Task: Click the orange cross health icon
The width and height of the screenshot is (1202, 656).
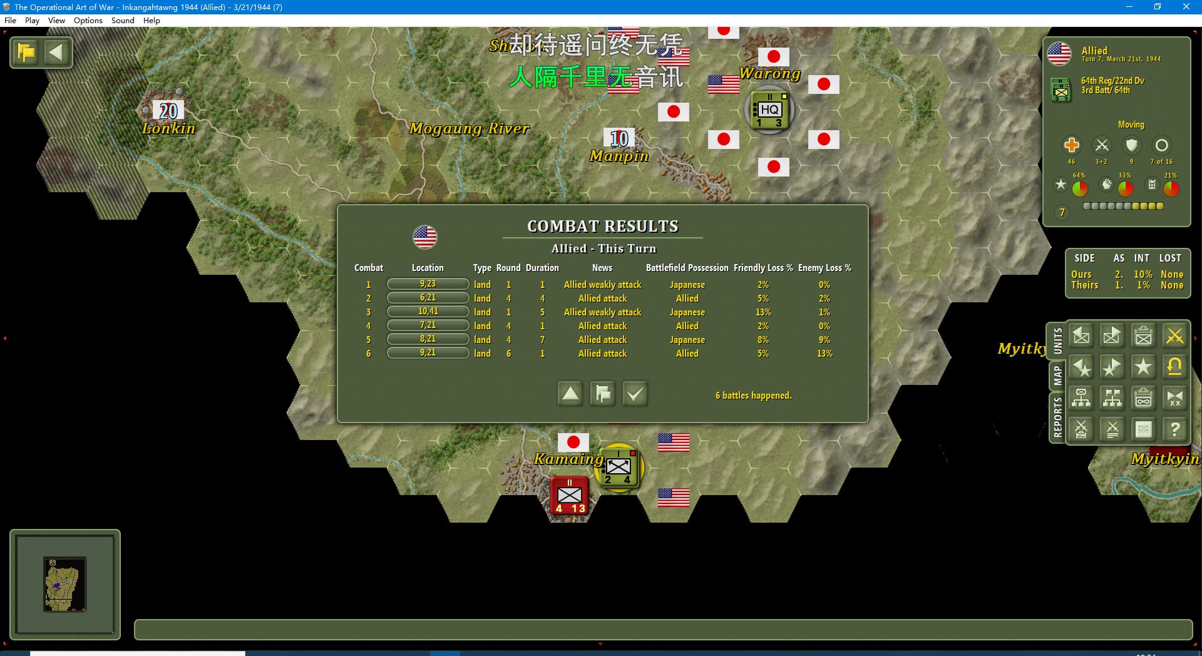Action: 1071,145
